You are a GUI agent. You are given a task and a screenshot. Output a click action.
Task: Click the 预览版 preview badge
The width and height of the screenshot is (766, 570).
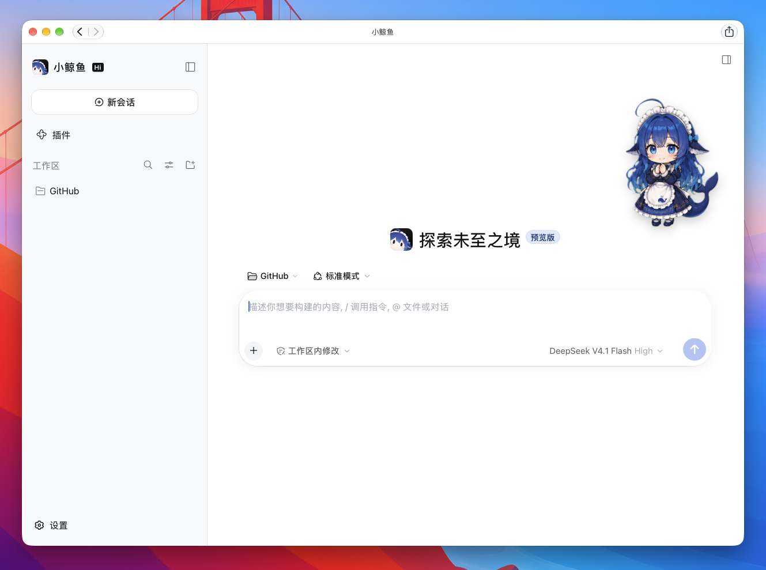pos(543,237)
